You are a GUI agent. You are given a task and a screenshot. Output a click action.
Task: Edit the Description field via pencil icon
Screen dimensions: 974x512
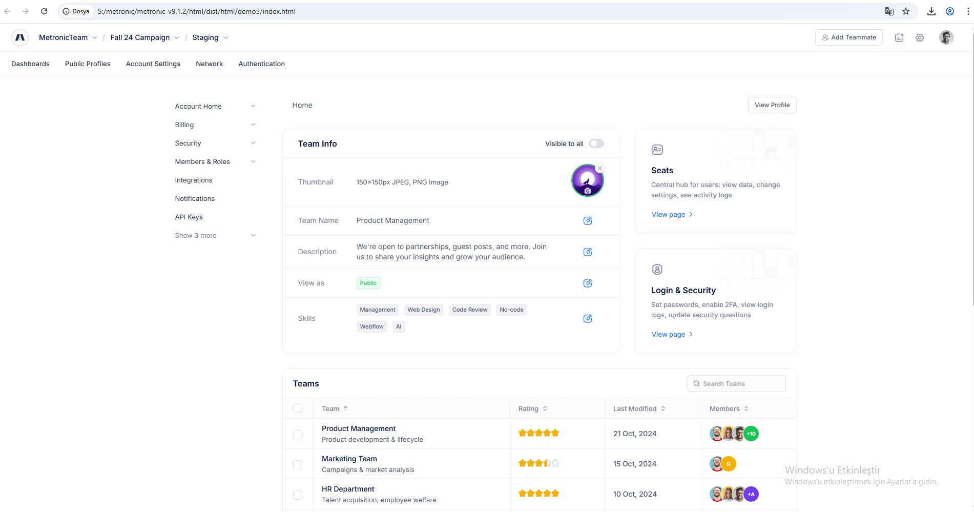588,252
